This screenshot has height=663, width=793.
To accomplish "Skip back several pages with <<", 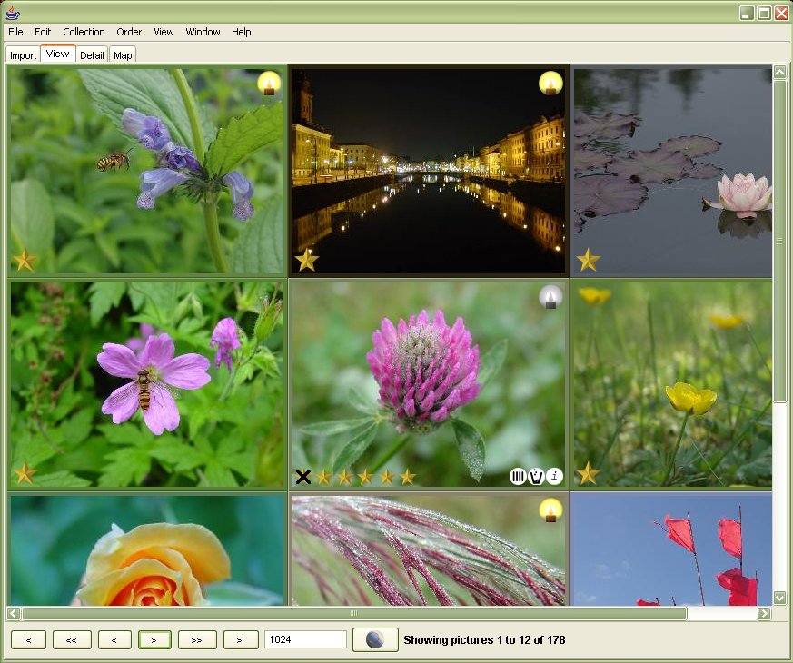I will (72, 640).
